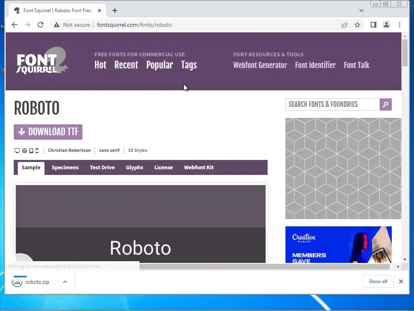Switch to the Test Drive tab
414x311 pixels.
click(102, 168)
